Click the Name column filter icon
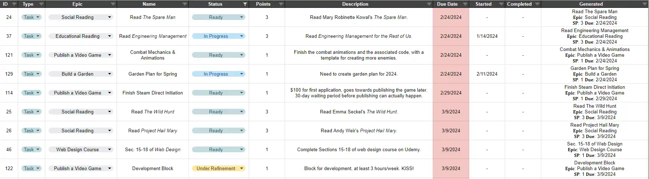The height and width of the screenshot is (179, 649). pos(185,4)
